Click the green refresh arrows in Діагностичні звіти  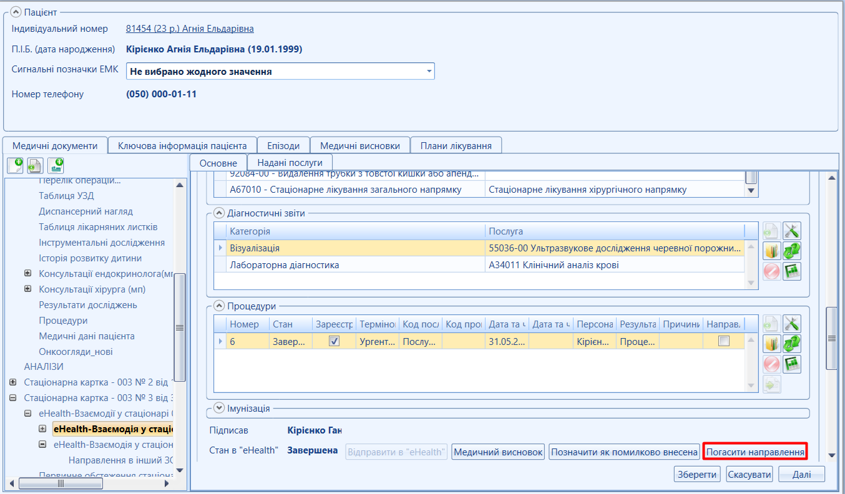[x=792, y=251]
